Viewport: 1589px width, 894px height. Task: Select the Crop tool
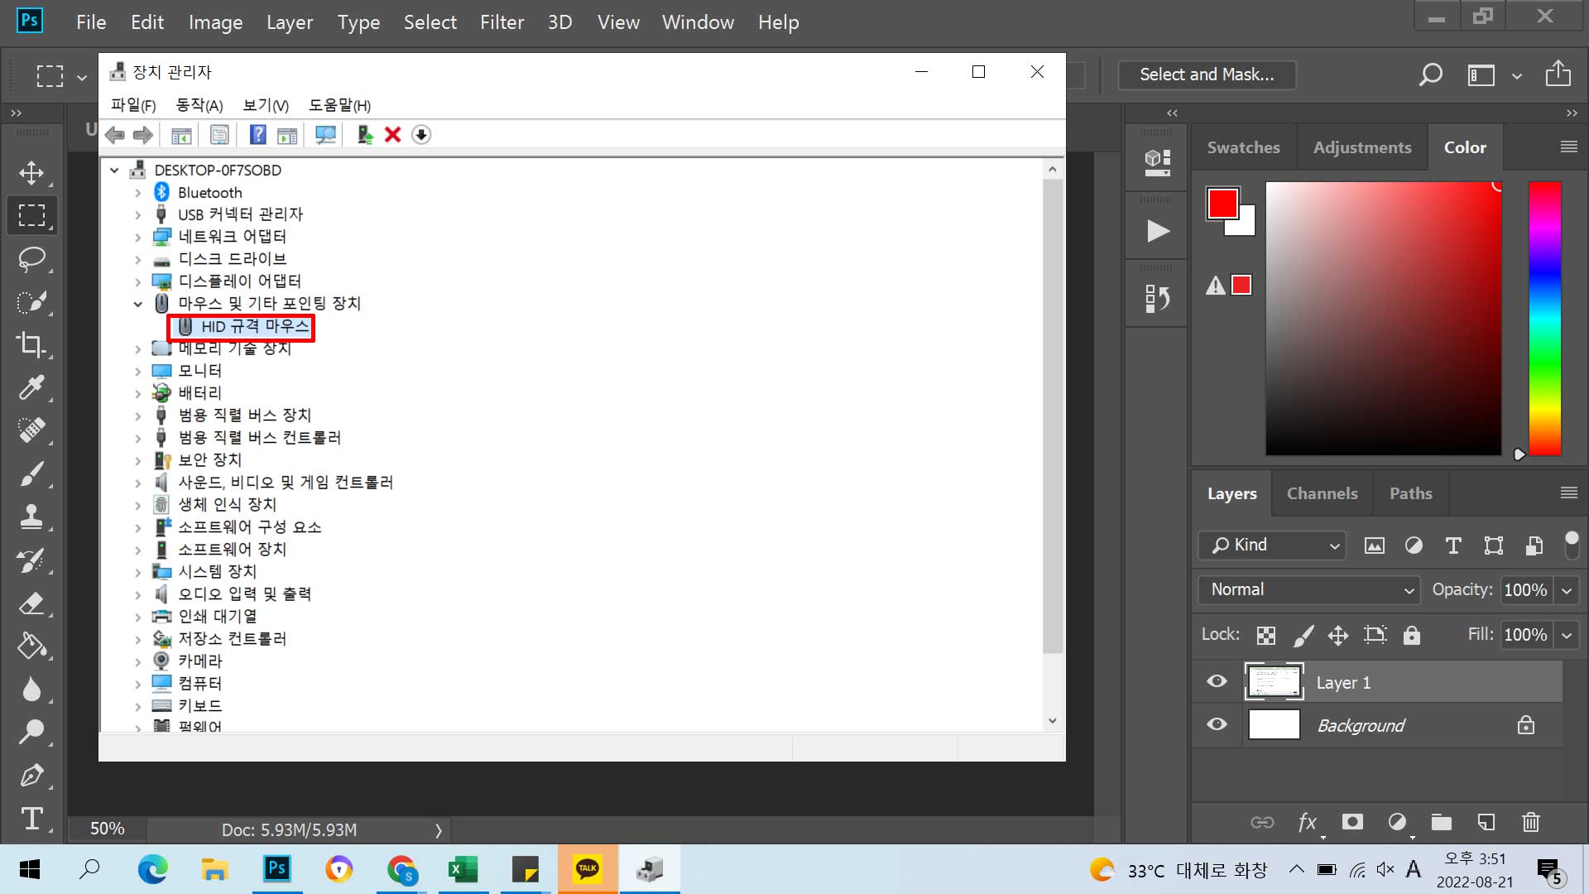click(31, 344)
